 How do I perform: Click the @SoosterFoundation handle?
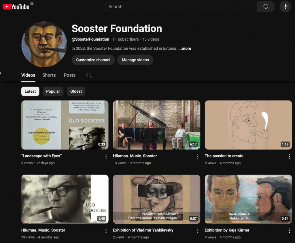(x=90, y=40)
